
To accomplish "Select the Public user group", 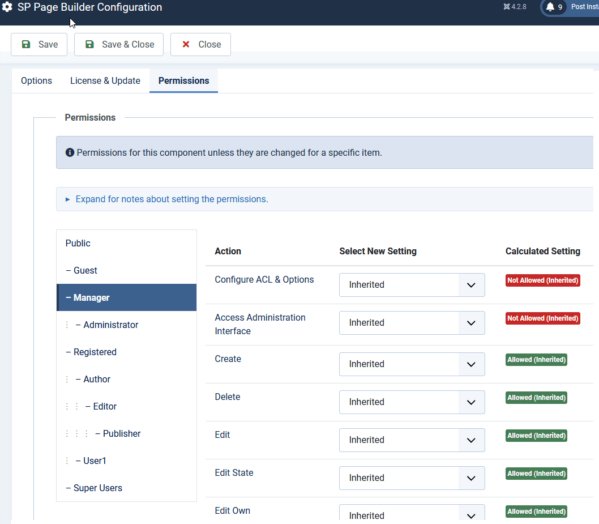I will (x=78, y=244).
